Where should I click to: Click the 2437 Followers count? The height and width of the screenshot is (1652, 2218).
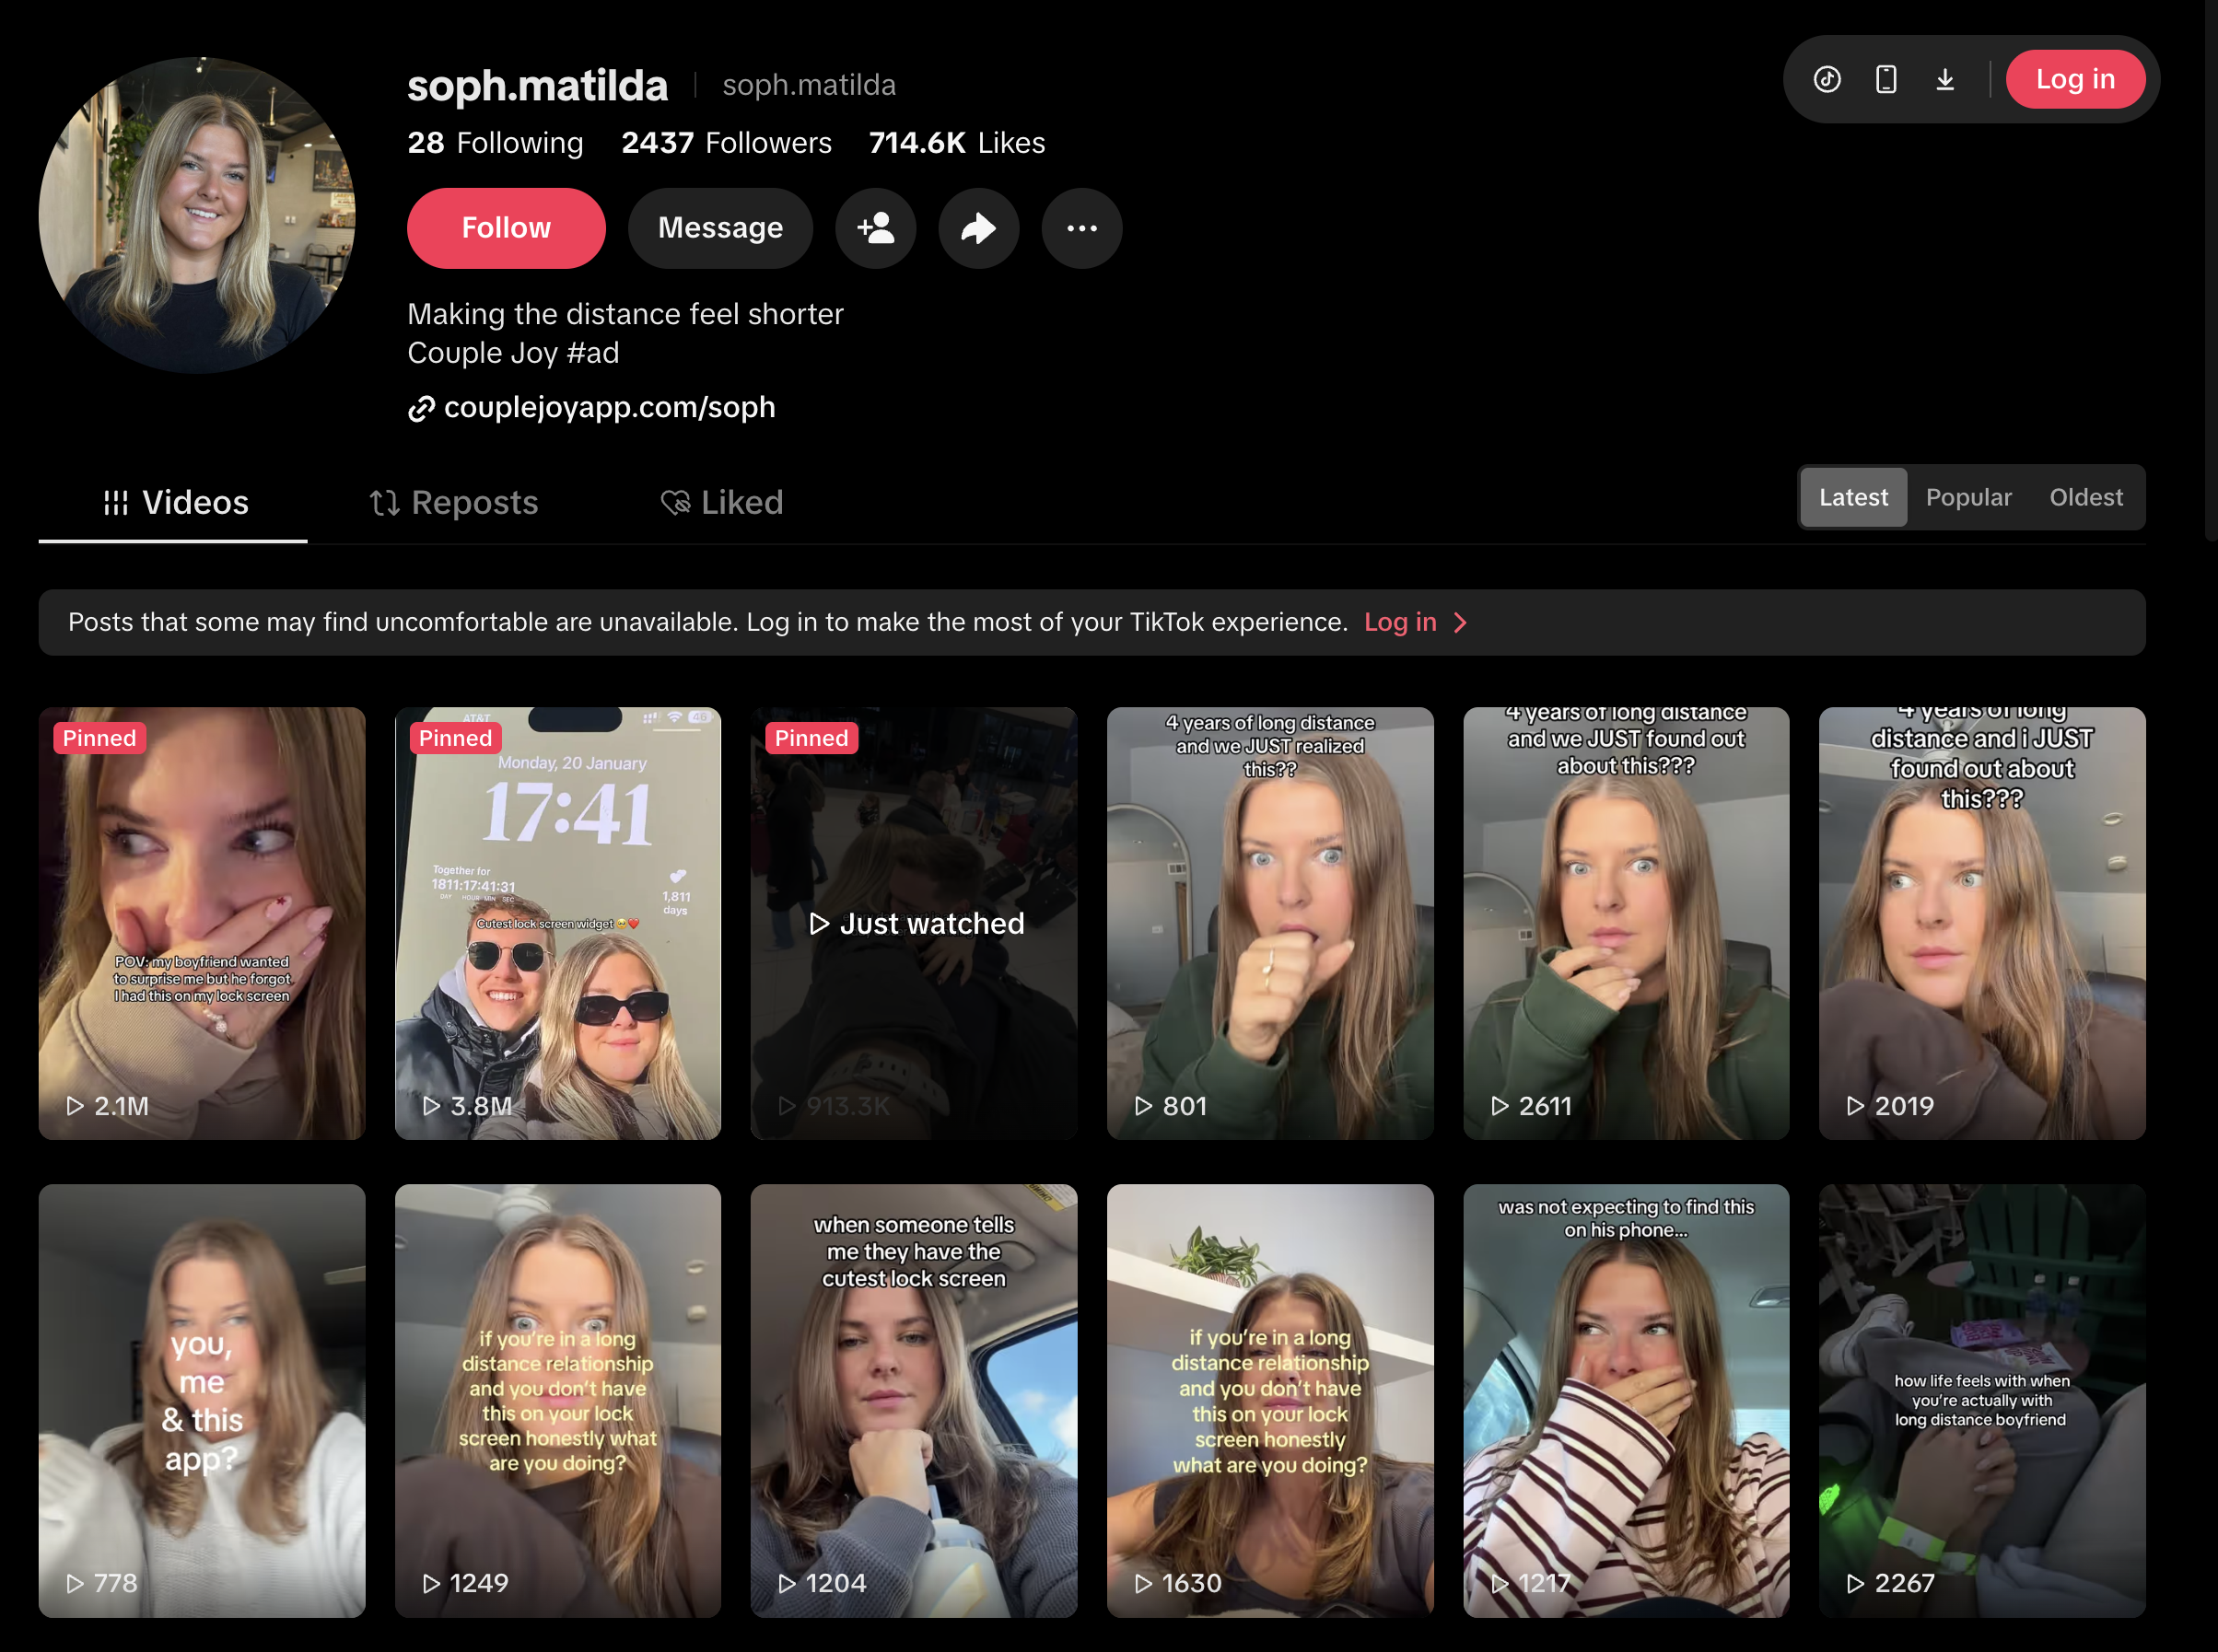click(x=726, y=143)
